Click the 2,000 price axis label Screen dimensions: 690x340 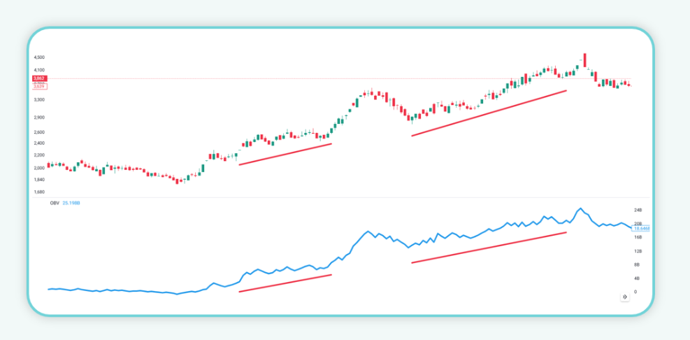pyautogui.click(x=39, y=168)
